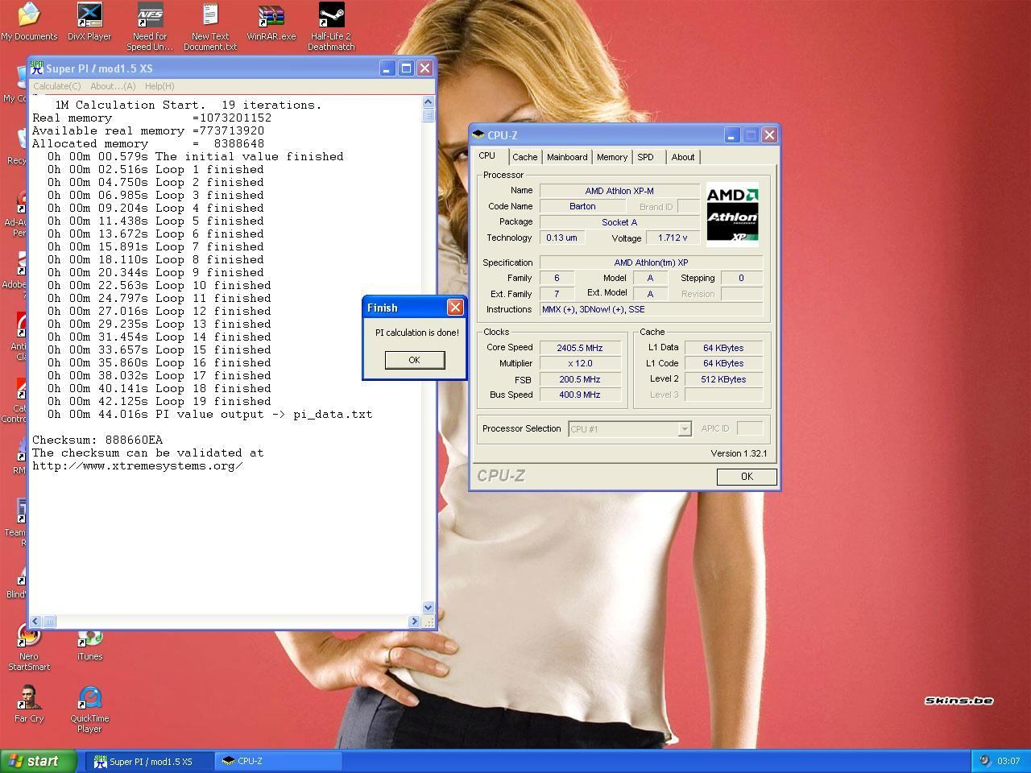Click Super PI vertical scrollbar down arrow
The height and width of the screenshot is (773, 1031).
point(428,608)
